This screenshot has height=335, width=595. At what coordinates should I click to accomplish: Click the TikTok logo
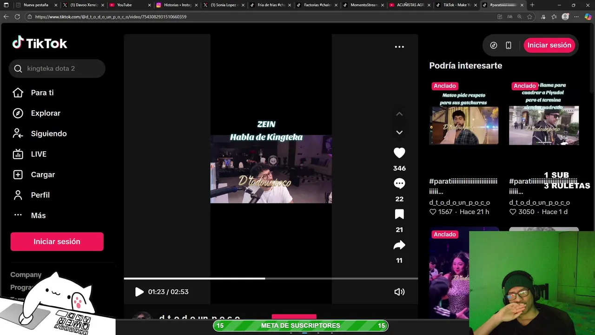[x=40, y=43]
